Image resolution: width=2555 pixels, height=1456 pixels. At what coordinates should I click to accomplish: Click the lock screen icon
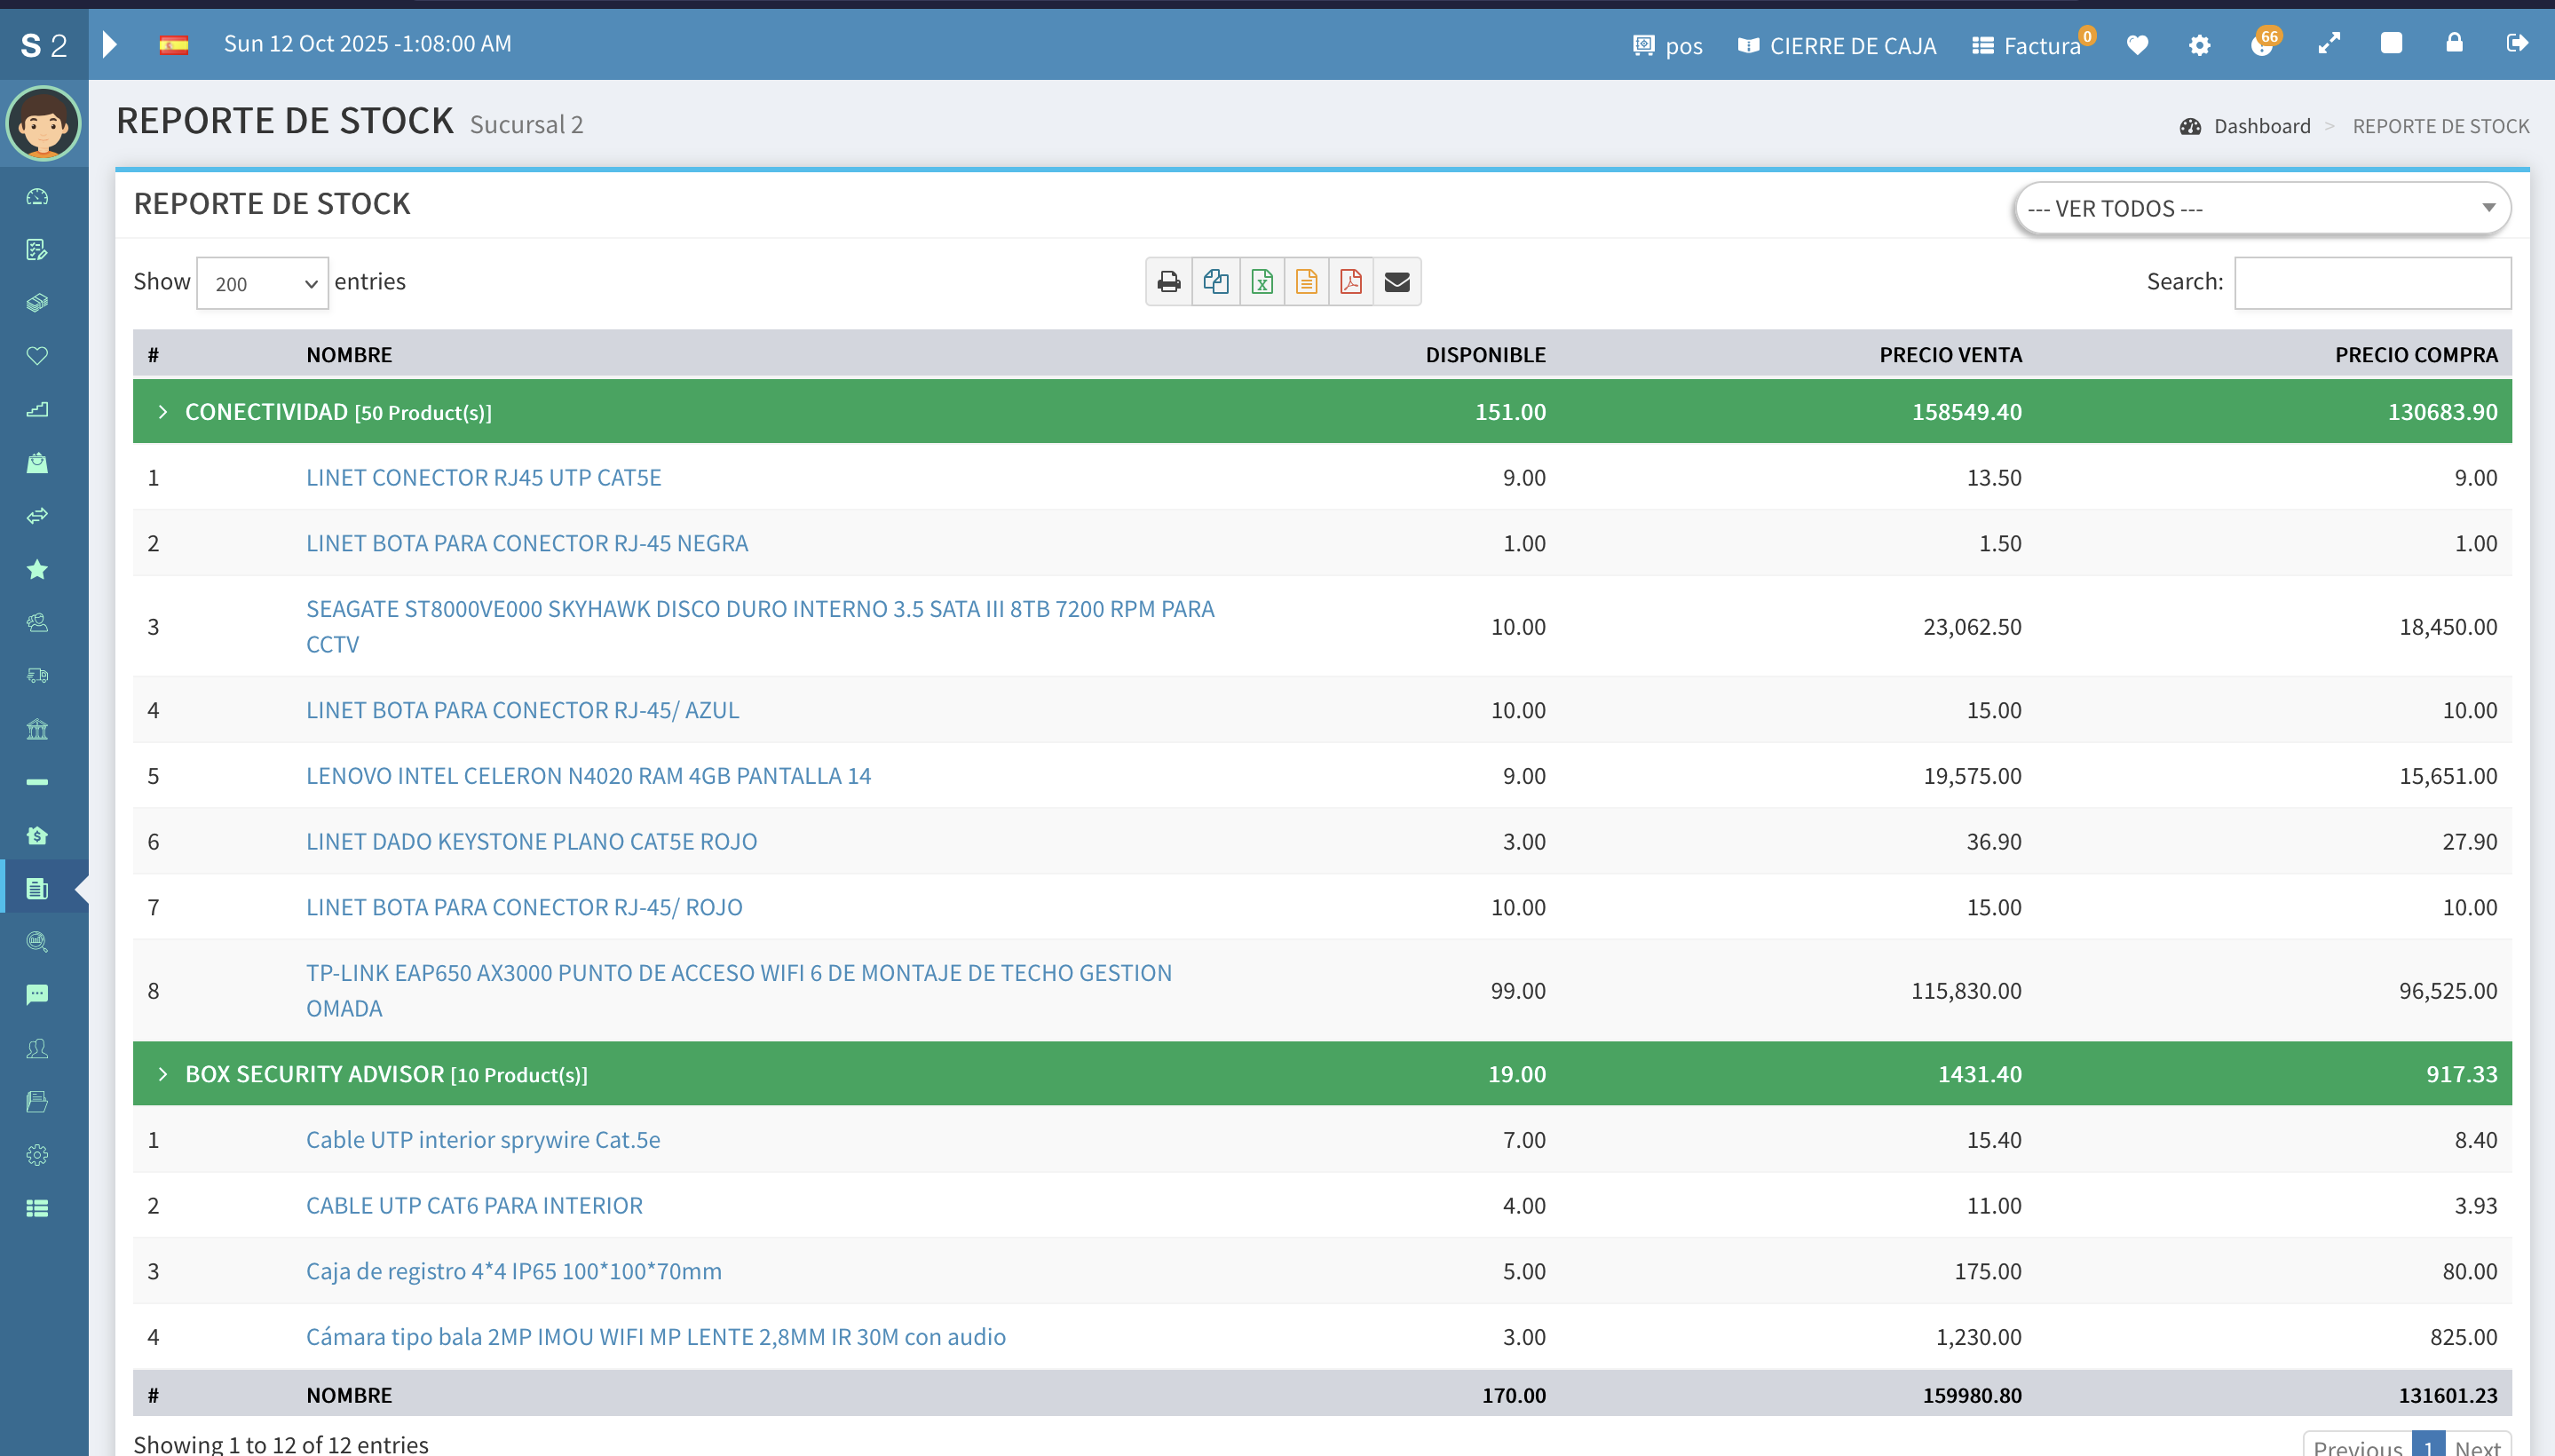(x=2454, y=43)
